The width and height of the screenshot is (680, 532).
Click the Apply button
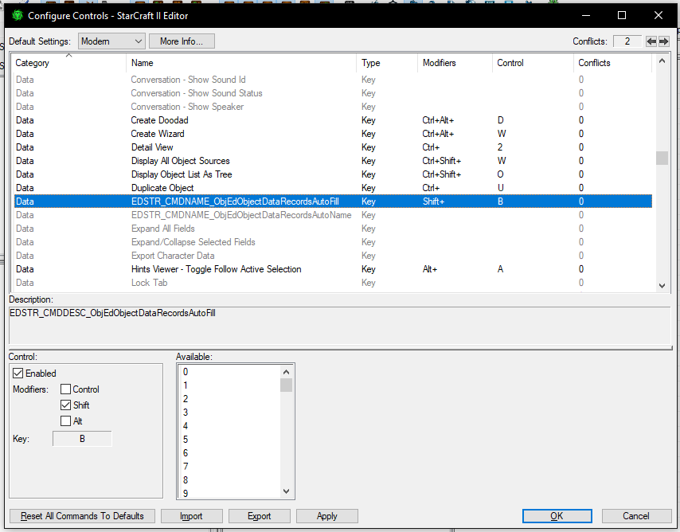pyautogui.click(x=326, y=516)
